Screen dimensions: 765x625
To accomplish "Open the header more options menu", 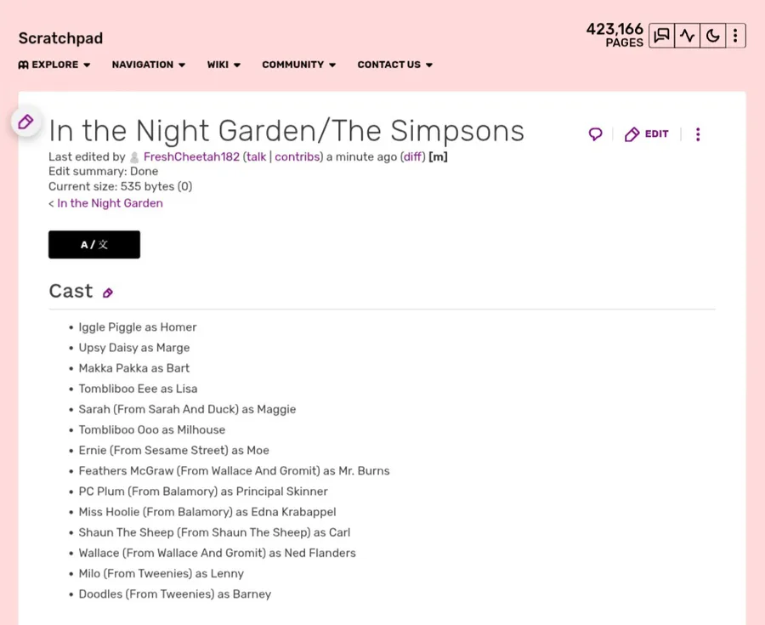I will pyautogui.click(x=735, y=36).
